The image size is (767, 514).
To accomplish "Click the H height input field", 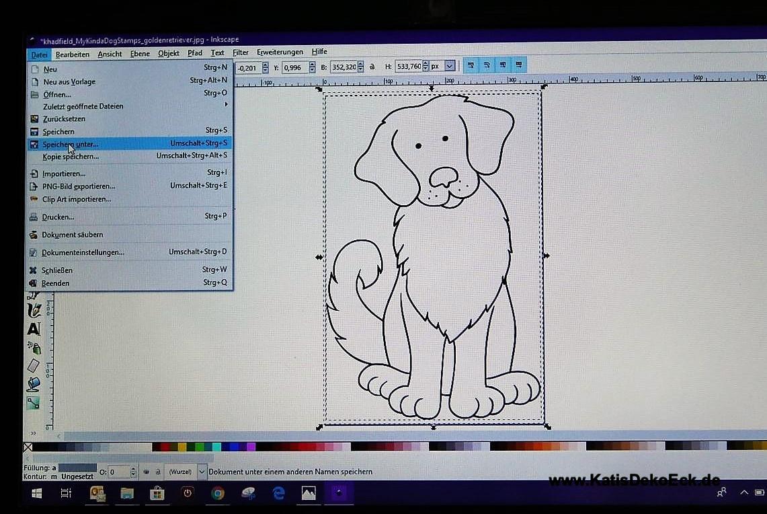I will 408,67.
